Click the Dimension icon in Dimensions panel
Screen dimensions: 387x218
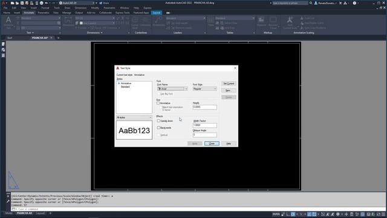click(68, 20)
